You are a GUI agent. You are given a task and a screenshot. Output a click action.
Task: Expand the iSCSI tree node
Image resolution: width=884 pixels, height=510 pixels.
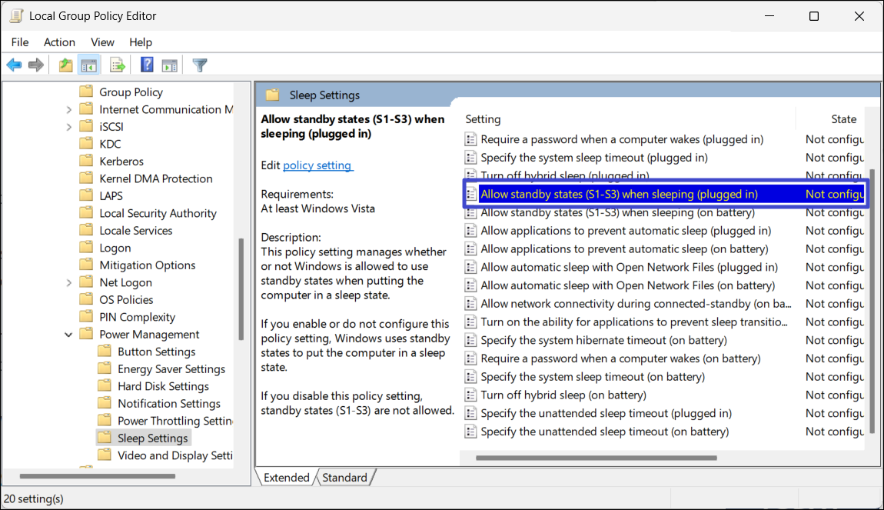[x=69, y=127]
